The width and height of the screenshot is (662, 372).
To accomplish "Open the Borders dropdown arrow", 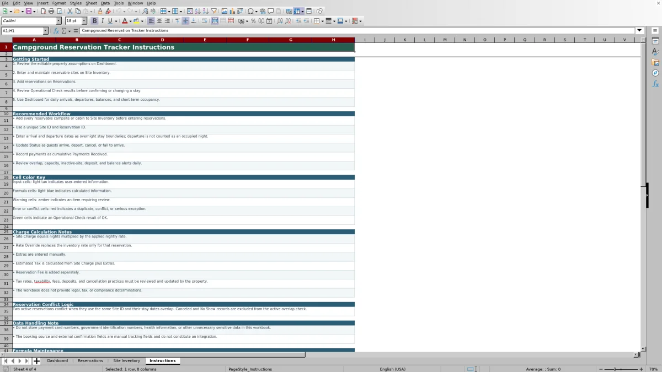I will tap(322, 21).
